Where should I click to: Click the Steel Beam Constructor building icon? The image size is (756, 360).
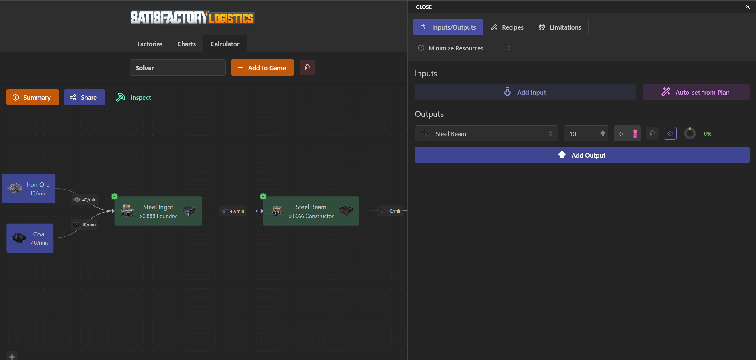tap(276, 211)
